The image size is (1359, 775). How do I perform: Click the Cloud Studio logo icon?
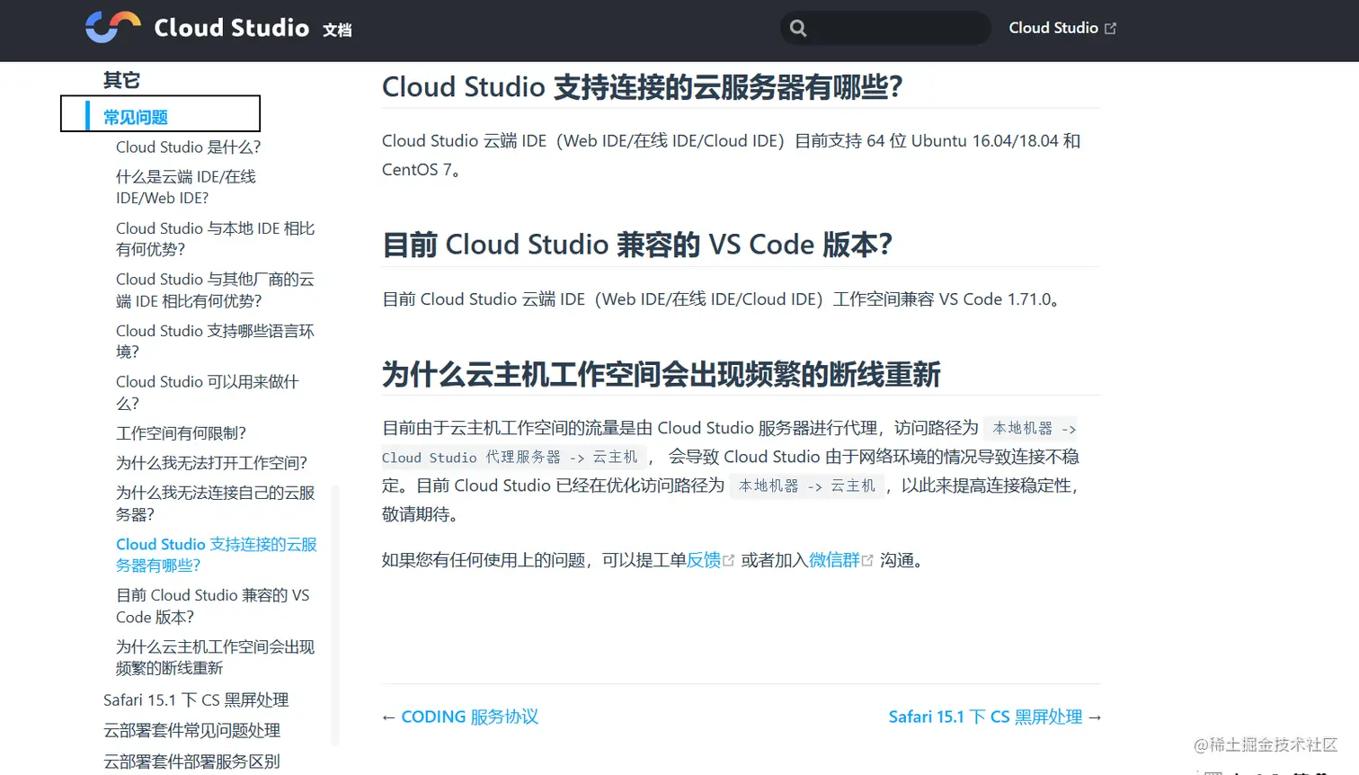click(113, 27)
